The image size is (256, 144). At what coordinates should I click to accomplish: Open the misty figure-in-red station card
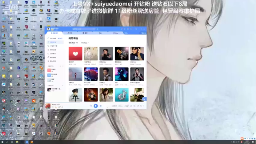click(76, 74)
